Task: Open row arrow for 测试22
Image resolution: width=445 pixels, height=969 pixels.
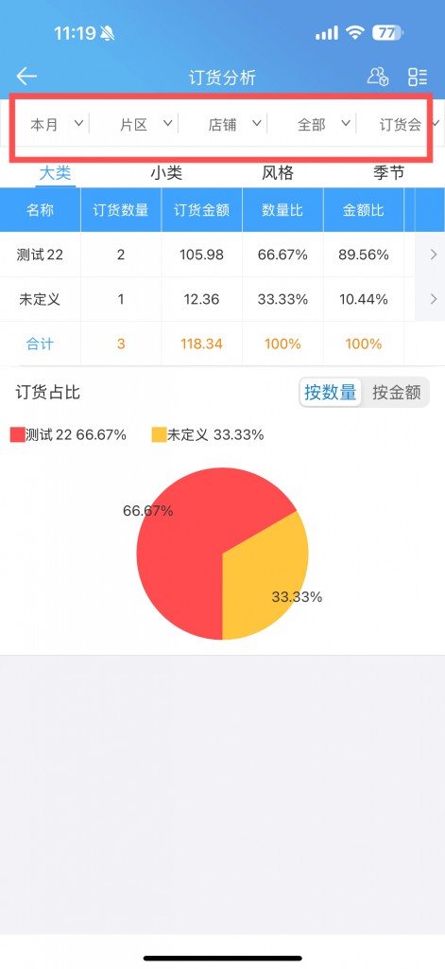Action: coord(434,254)
